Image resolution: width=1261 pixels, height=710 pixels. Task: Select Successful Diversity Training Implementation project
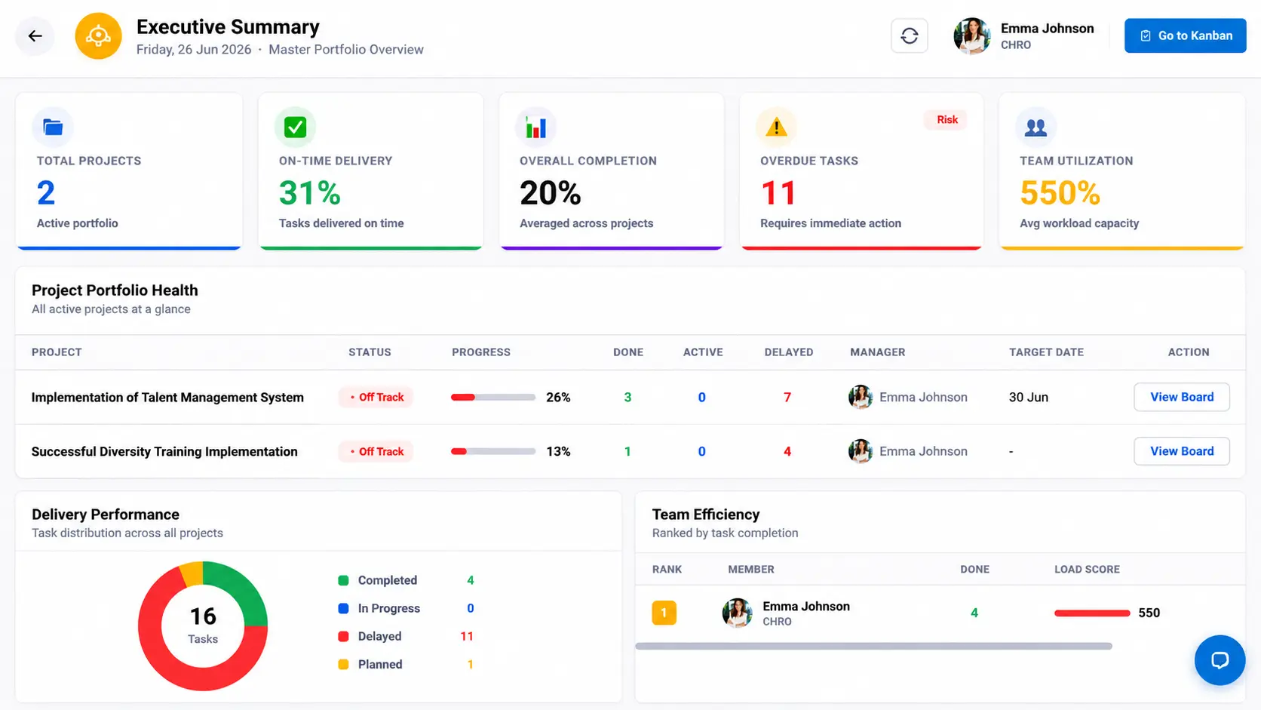click(164, 451)
